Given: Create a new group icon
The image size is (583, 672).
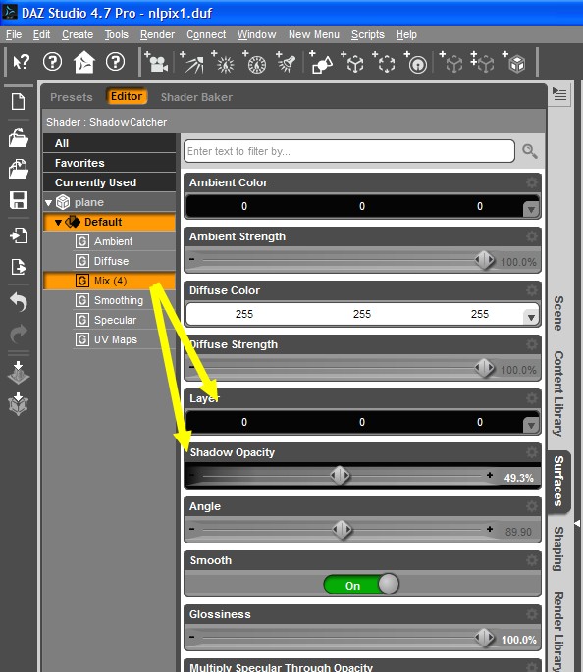Looking at the screenshot, I should point(385,63).
